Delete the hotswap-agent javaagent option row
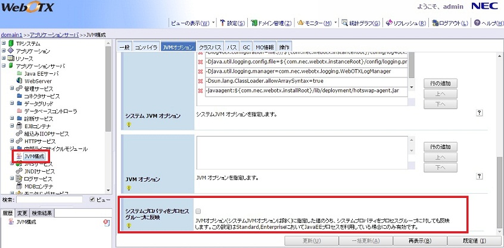Image resolution: width=504 pixels, height=248 pixels. click(200, 91)
